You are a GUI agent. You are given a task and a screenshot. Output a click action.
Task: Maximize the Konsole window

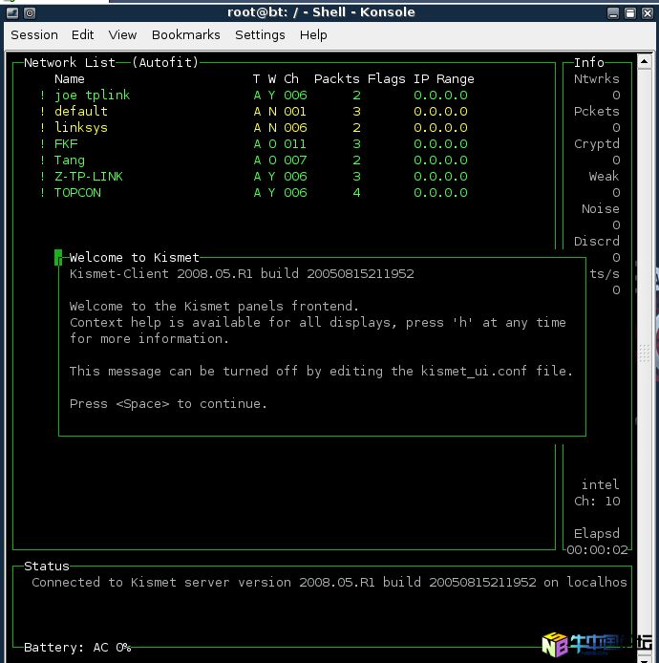[x=629, y=12]
